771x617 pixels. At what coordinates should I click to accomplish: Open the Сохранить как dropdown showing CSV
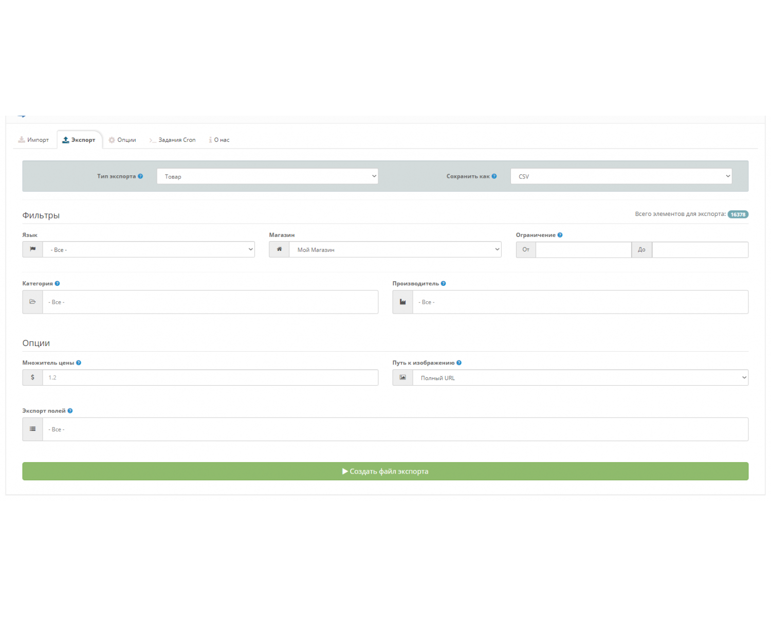coord(620,176)
